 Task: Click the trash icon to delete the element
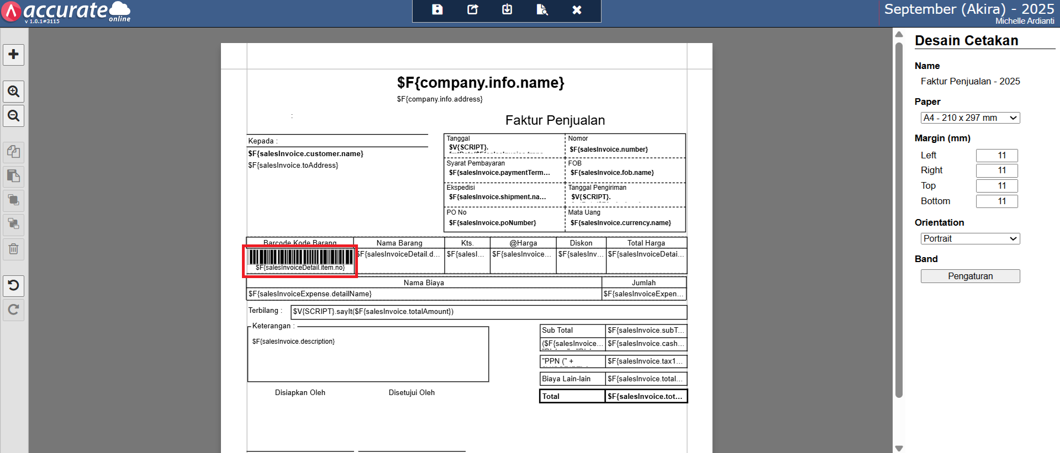pos(14,249)
